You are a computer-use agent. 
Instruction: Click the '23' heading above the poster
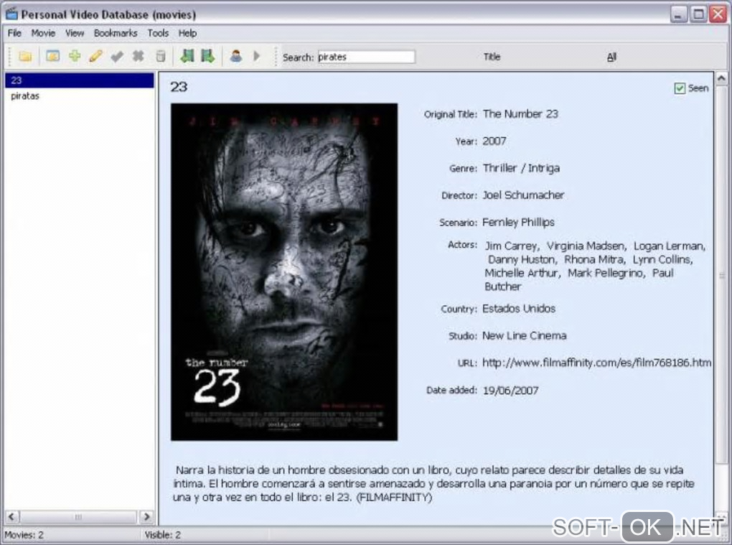point(178,87)
